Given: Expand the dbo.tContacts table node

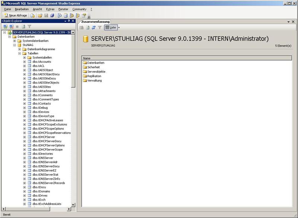Looking at the screenshot, I should [24, 104].
